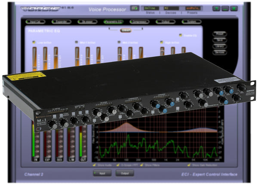Viewport: 258px width, 185px height.
Task: Click the Output button at the bottom
Action: coord(125,173)
